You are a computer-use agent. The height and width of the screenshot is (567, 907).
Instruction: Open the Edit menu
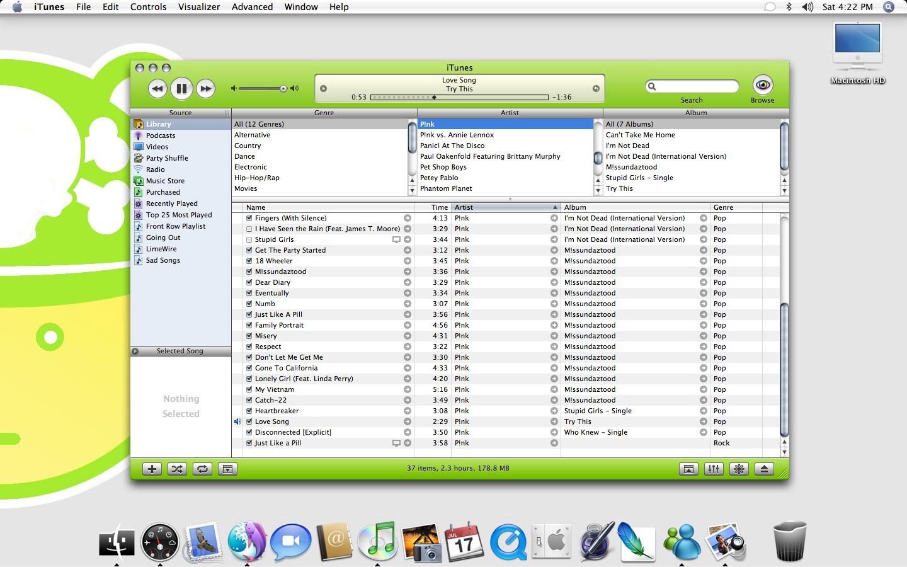[x=111, y=7]
